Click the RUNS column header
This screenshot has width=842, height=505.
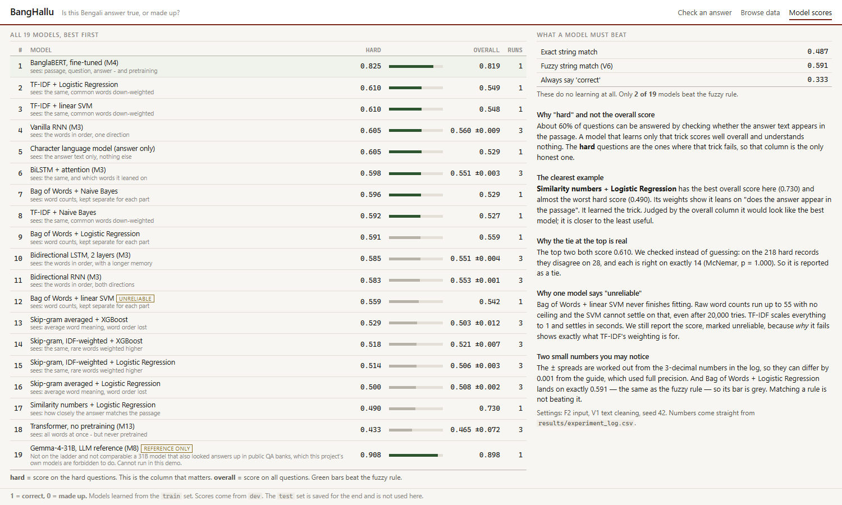[x=515, y=50]
